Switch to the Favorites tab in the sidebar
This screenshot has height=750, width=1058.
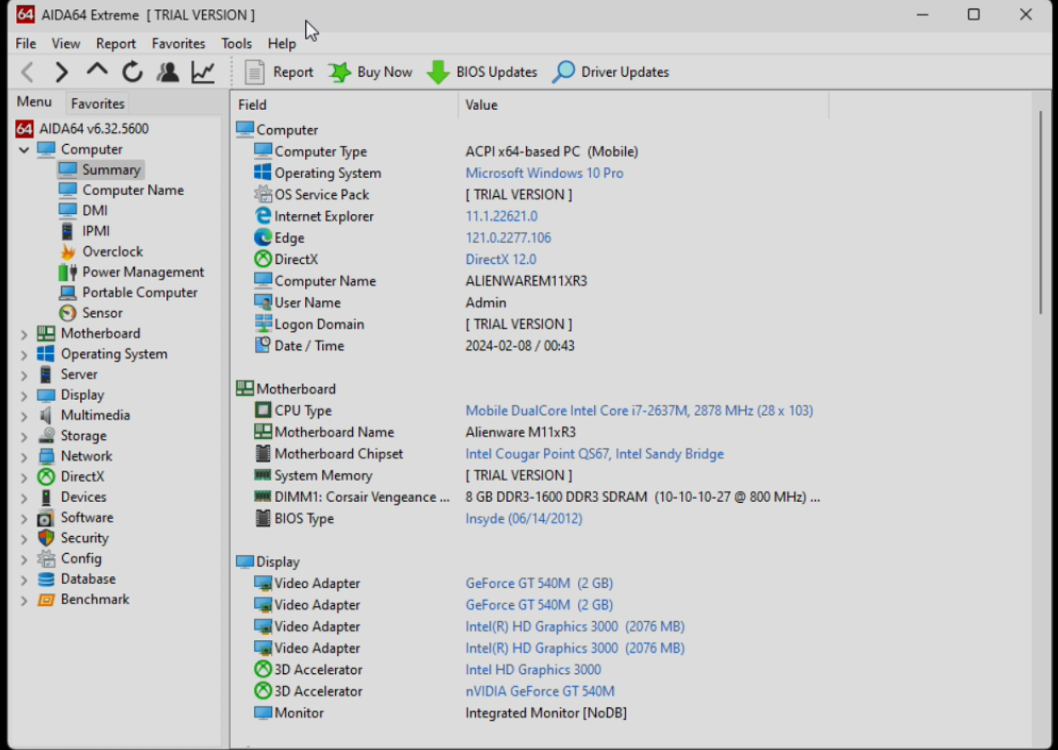point(97,103)
